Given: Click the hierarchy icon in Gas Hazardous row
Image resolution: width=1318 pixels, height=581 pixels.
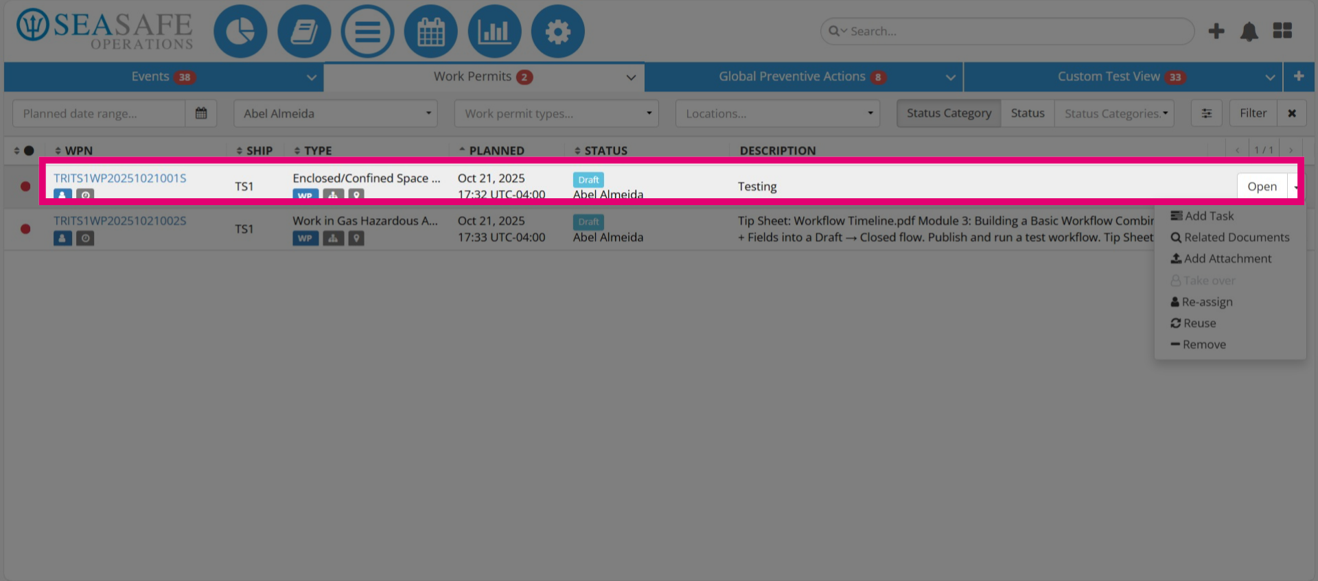Looking at the screenshot, I should point(333,238).
